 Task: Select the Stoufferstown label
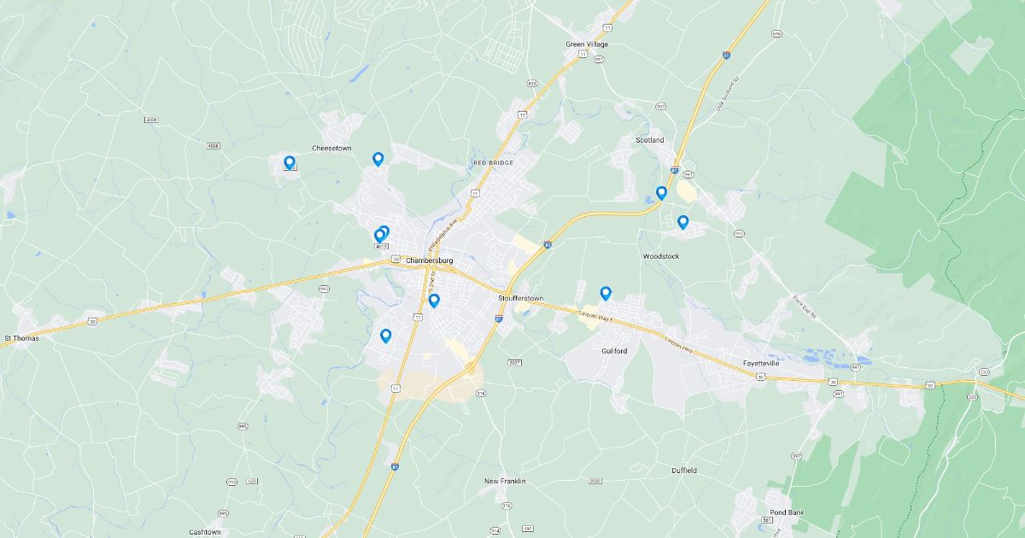520,298
